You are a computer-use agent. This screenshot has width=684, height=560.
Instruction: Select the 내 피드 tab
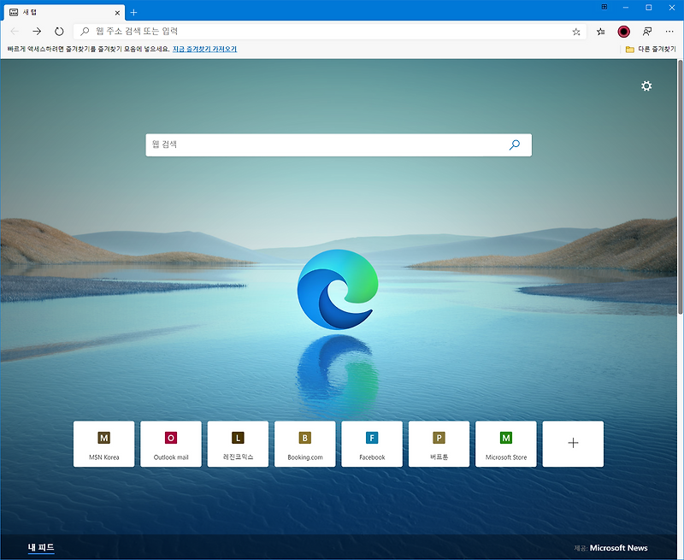(41, 547)
